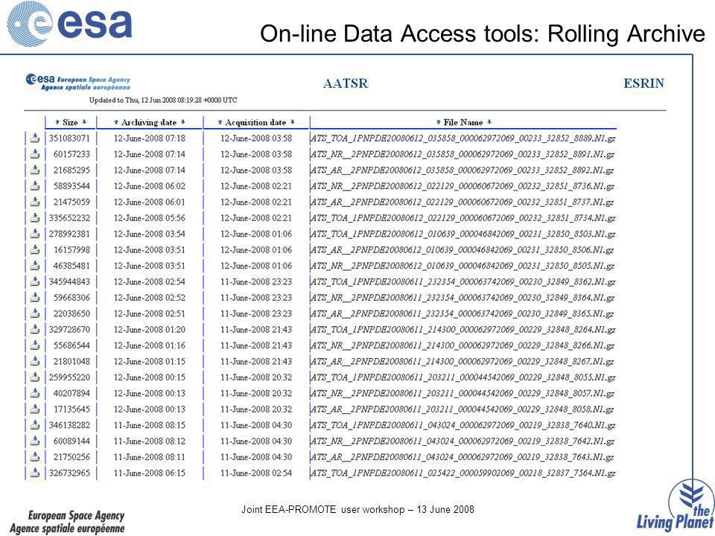Click the ESRIN label at top right
The image size is (715, 536).
pos(643,83)
